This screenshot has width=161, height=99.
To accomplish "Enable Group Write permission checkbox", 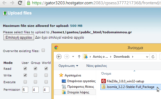I will click(35, 75).
